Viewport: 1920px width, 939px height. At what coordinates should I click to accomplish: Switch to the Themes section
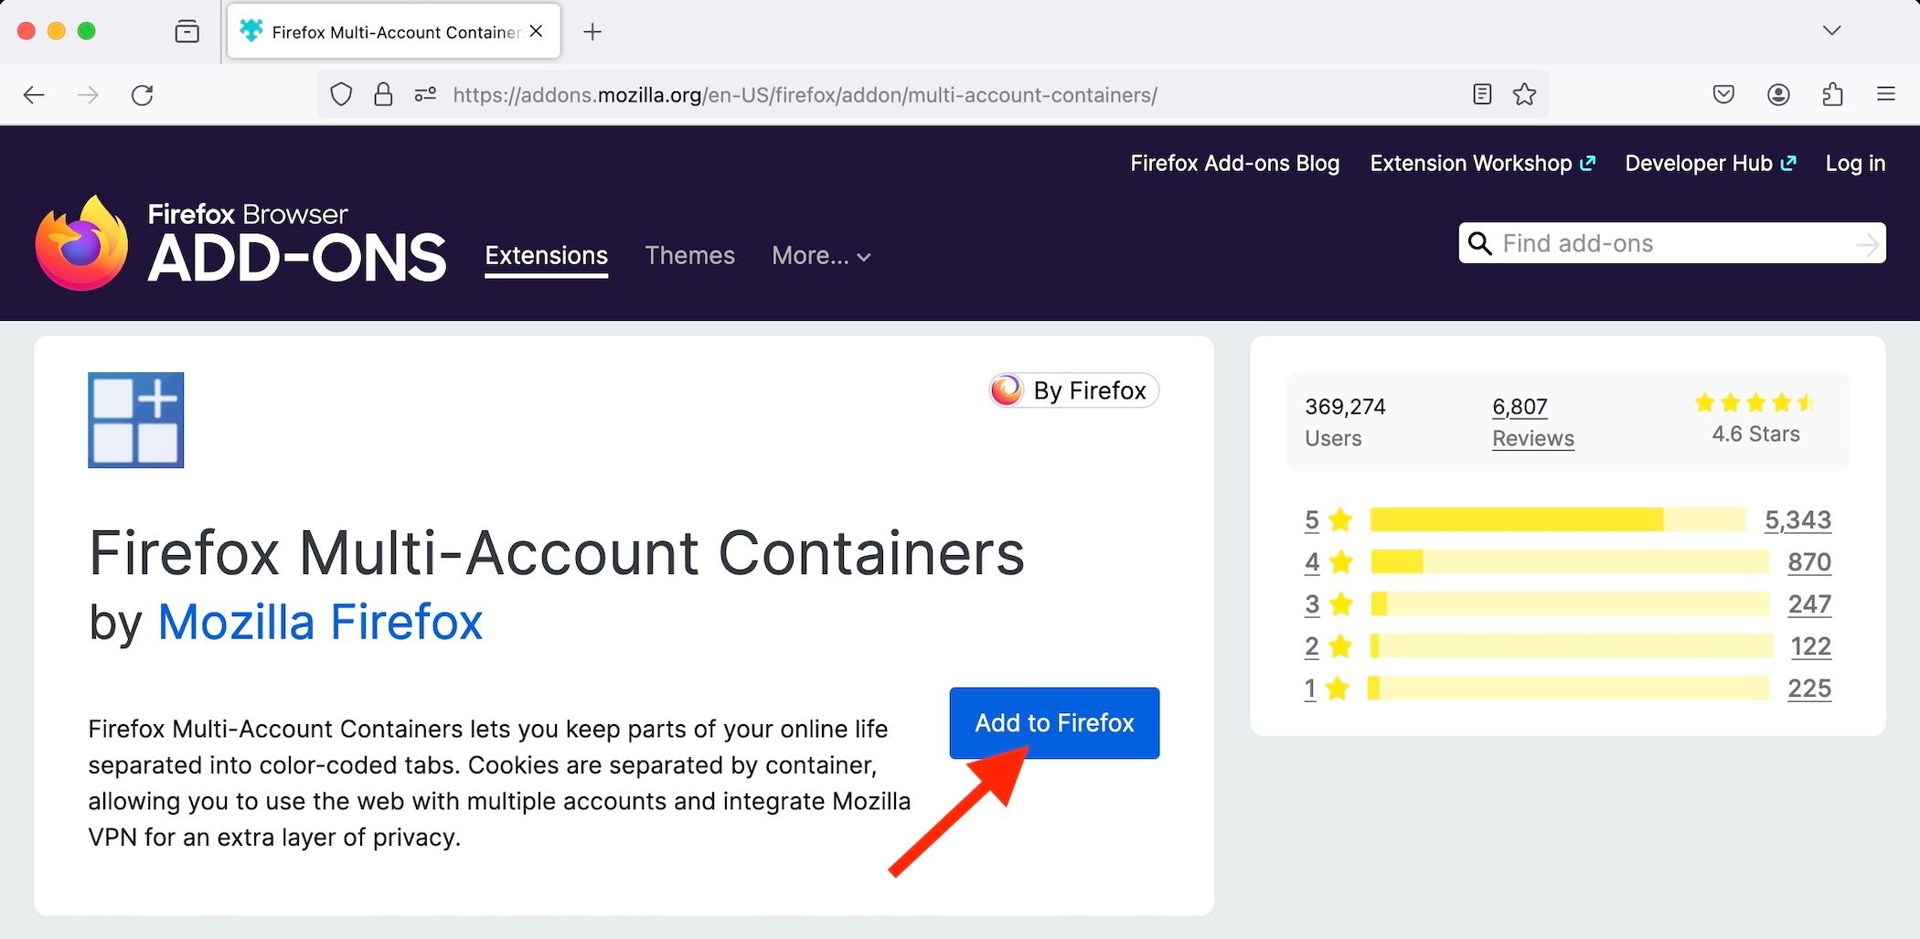coord(690,256)
